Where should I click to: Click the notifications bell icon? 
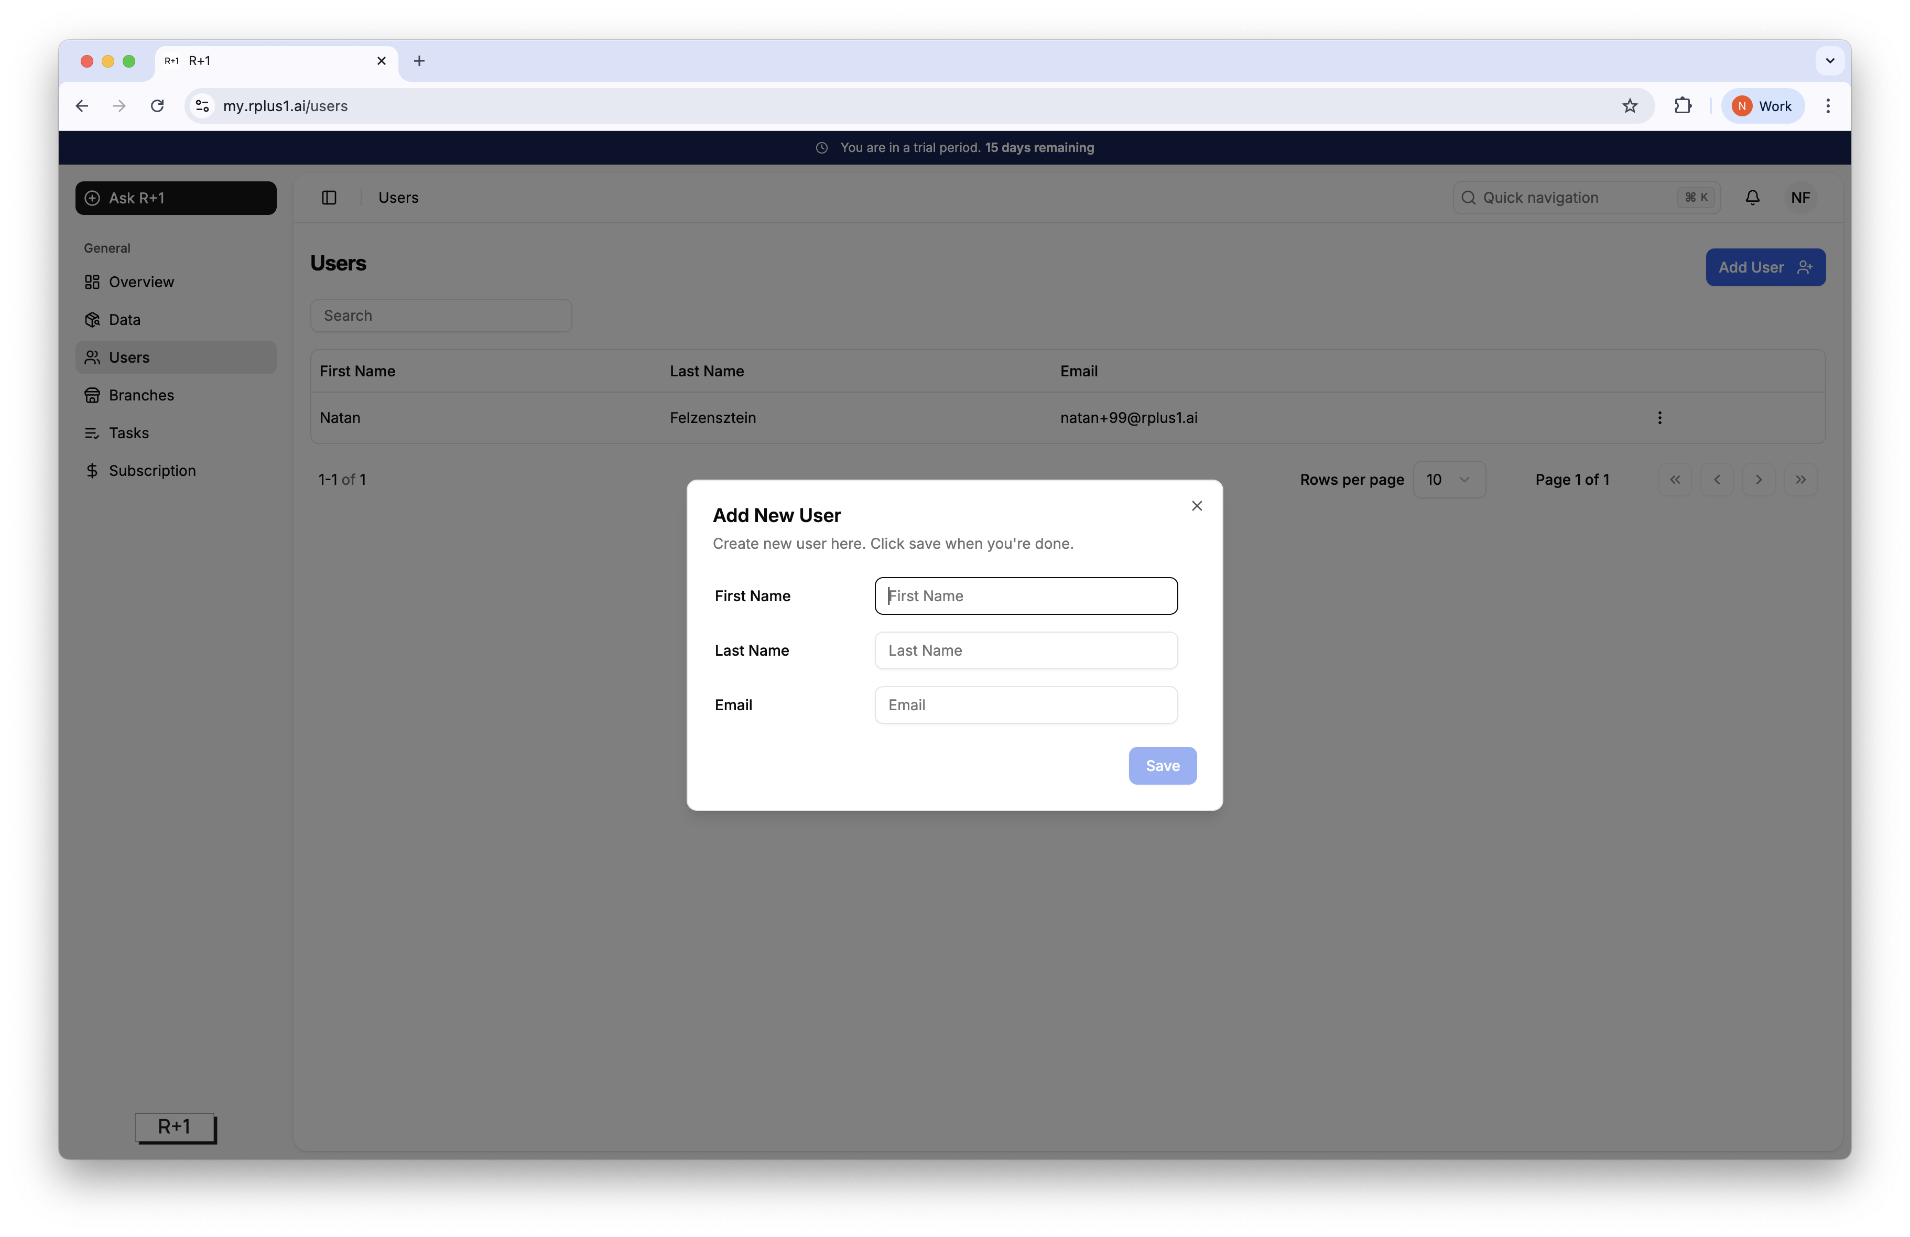tap(1752, 198)
